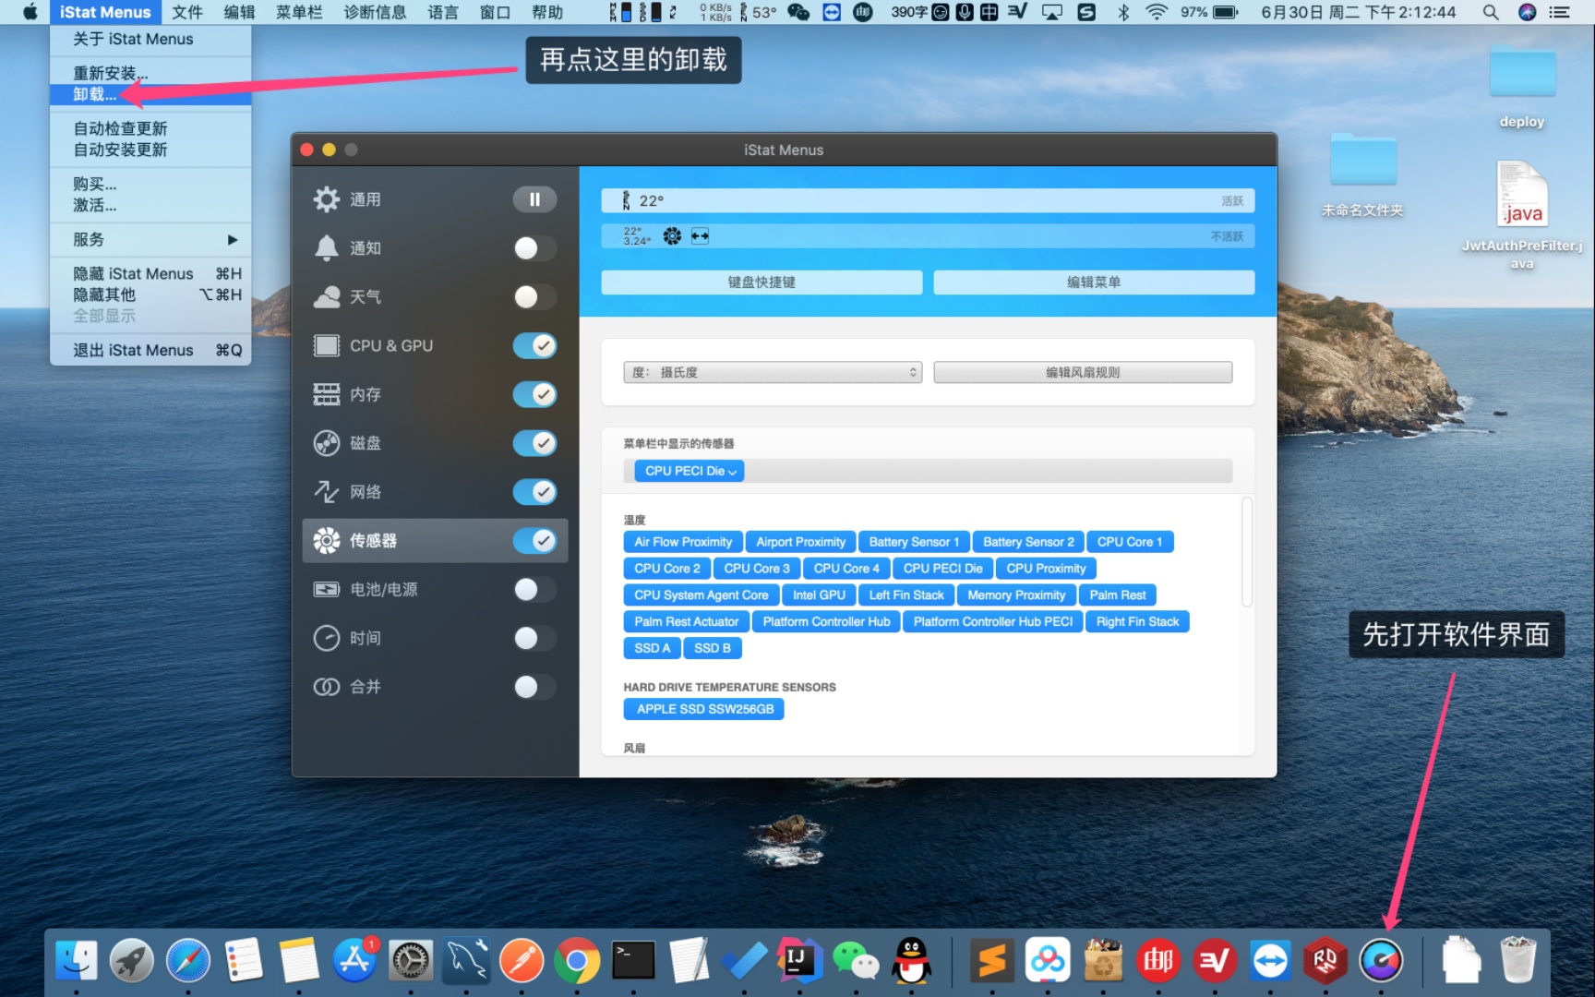Open Sublime Text from the Dock
Image resolution: width=1595 pixels, height=997 pixels.
(992, 961)
